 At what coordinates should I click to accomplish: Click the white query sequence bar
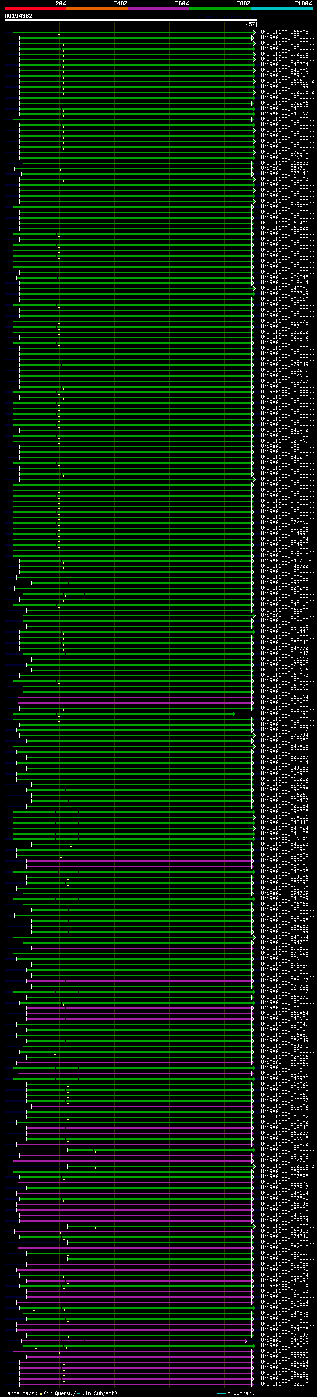pos(130,20)
